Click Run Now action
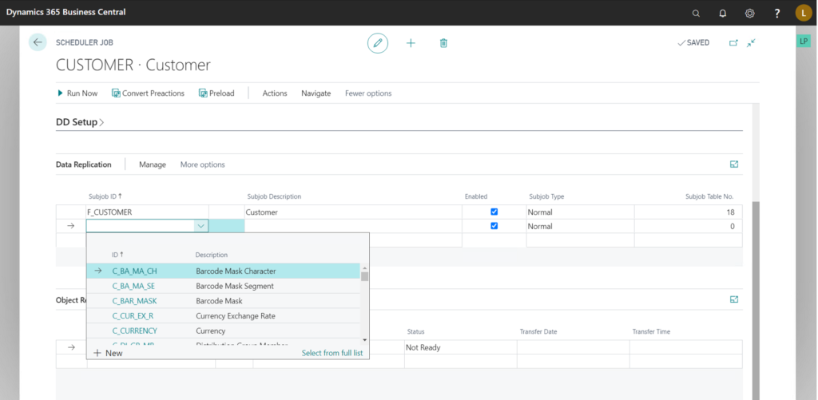The width and height of the screenshot is (818, 400). [77, 93]
